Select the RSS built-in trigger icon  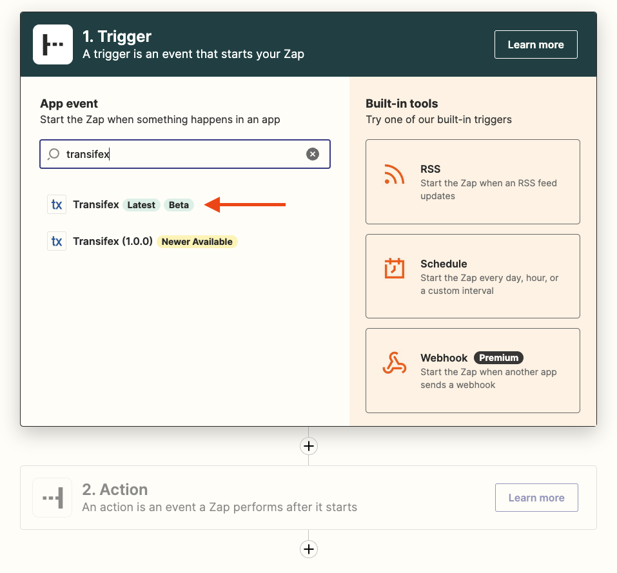(394, 174)
